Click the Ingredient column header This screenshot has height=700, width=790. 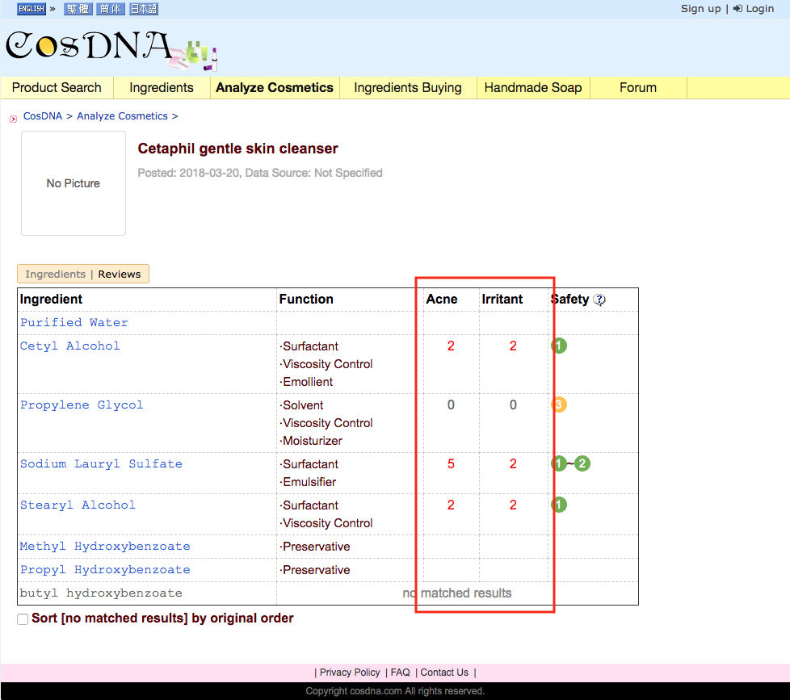pyautogui.click(x=51, y=300)
